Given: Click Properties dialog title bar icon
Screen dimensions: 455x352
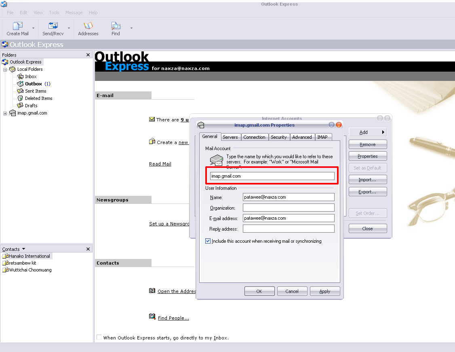Looking at the screenshot, I should pos(201,125).
